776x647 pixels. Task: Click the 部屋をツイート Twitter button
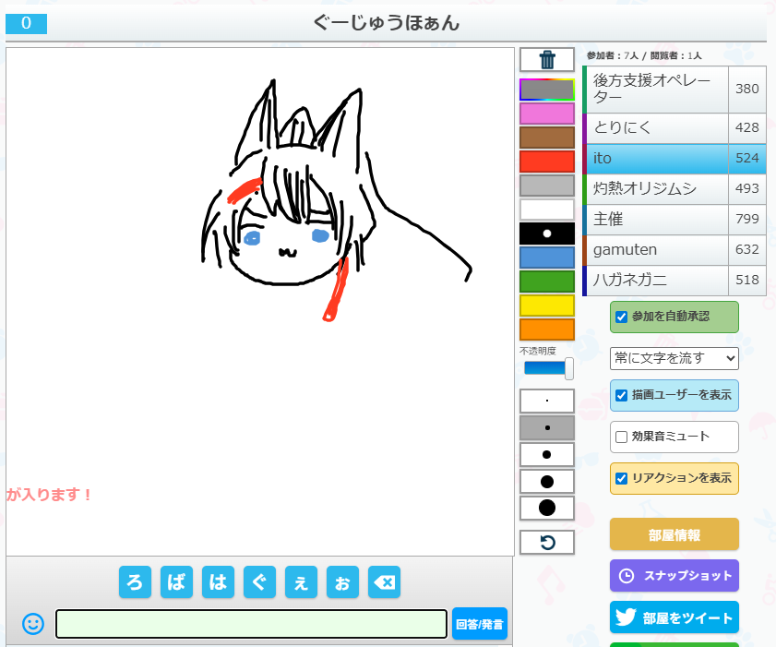click(x=674, y=618)
